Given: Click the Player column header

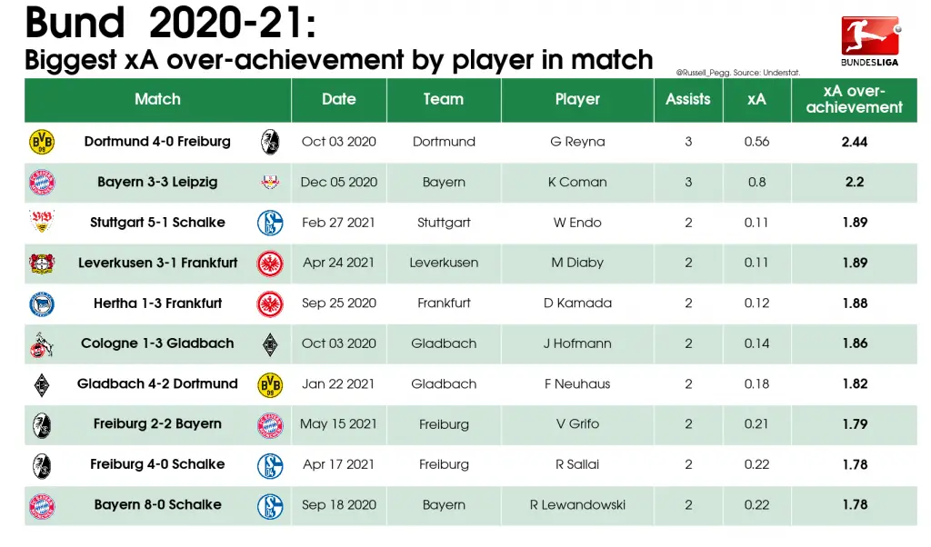Looking at the screenshot, I should 577,99.
